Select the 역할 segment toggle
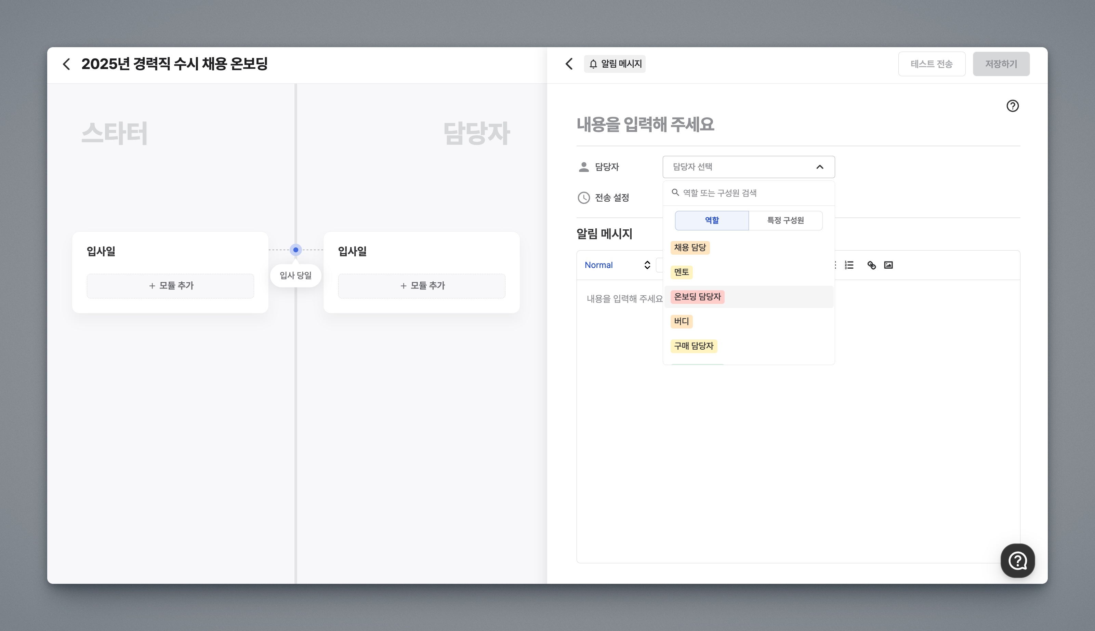This screenshot has height=631, width=1095. coord(711,220)
